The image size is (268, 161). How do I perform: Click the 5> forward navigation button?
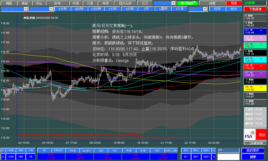click(x=186, y=157)
